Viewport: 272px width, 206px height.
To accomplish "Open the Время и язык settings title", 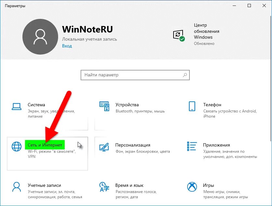I will (129, 185).
